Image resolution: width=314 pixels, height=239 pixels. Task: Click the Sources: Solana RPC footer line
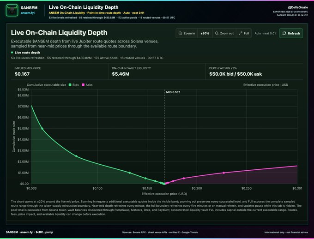160,233
